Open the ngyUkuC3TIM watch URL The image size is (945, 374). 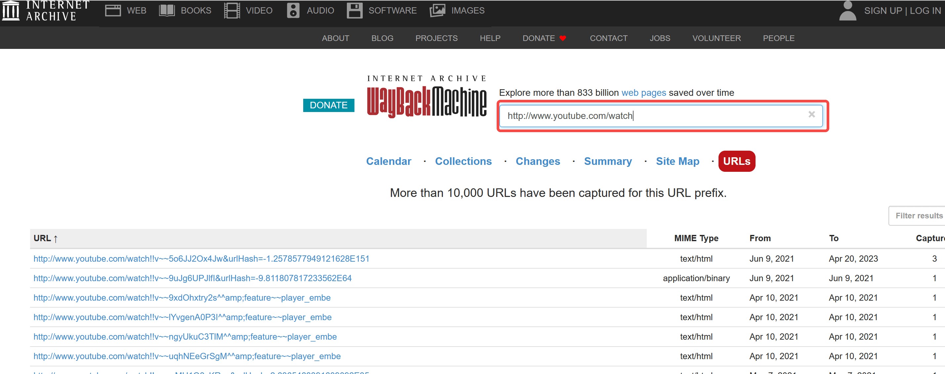[185, 337]
